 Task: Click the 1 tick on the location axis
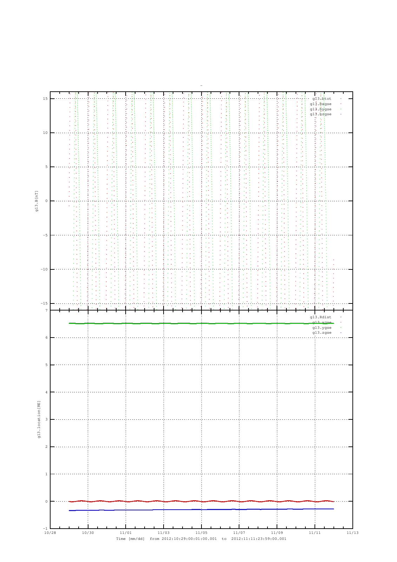[46, 474]
